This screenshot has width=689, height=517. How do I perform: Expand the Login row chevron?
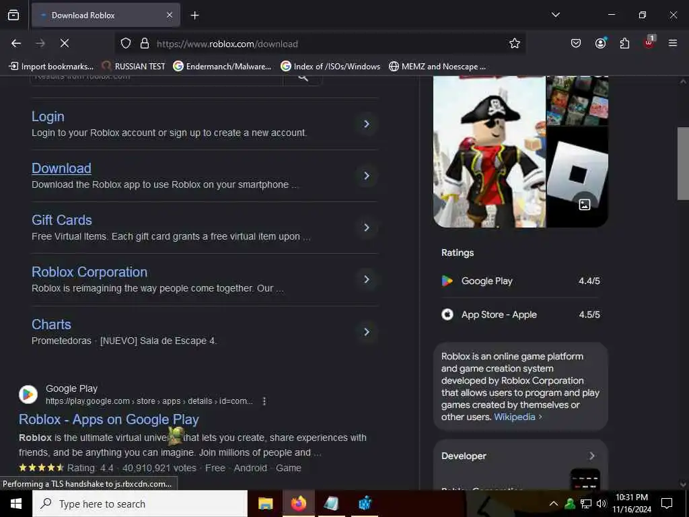pos(367,124)
